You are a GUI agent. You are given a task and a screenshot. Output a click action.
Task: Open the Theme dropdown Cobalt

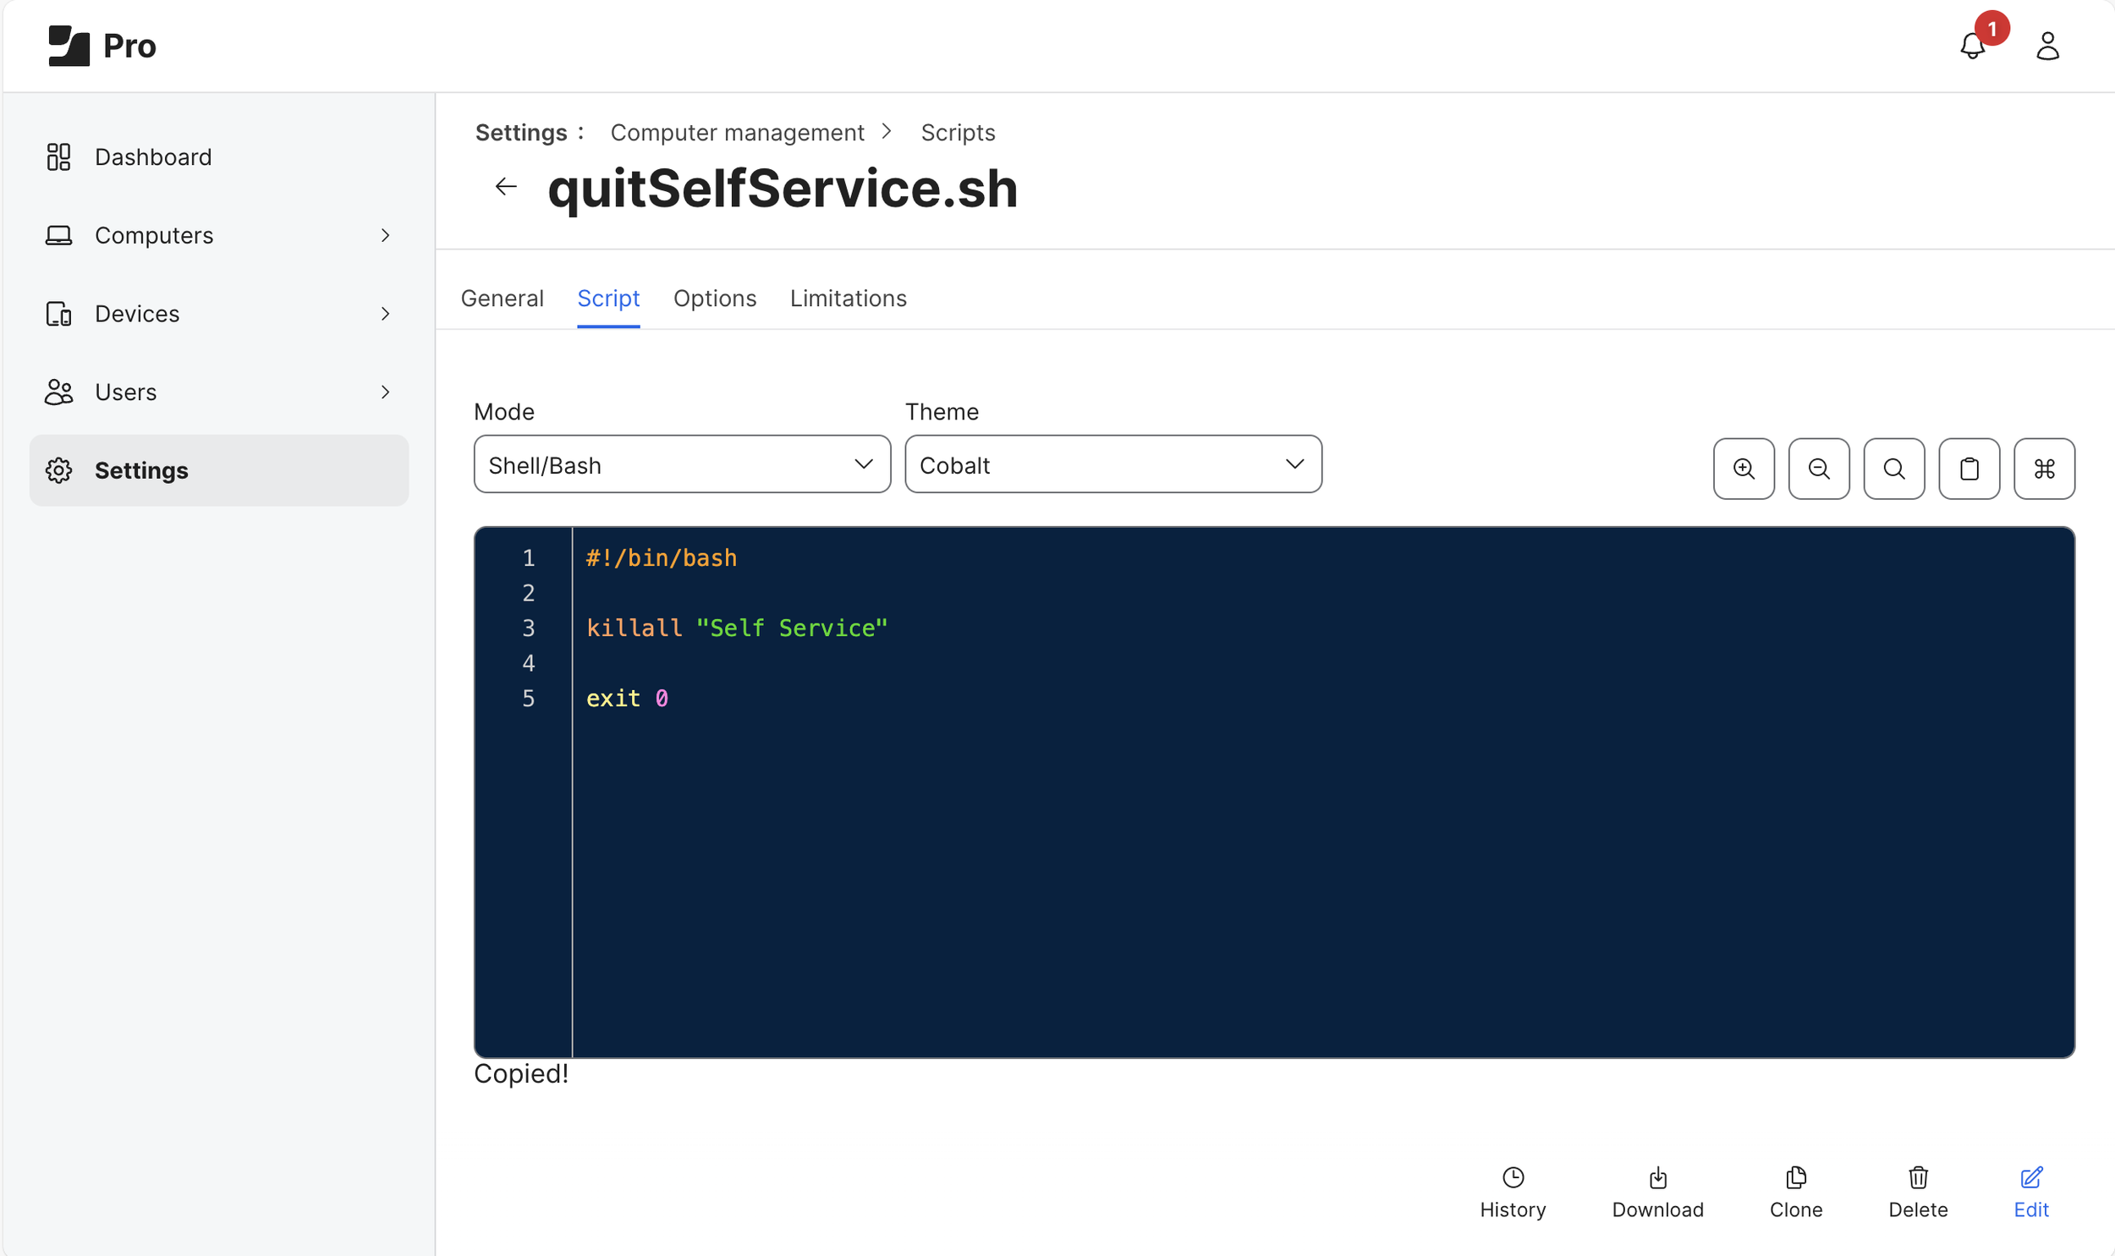pos(1112,464)
